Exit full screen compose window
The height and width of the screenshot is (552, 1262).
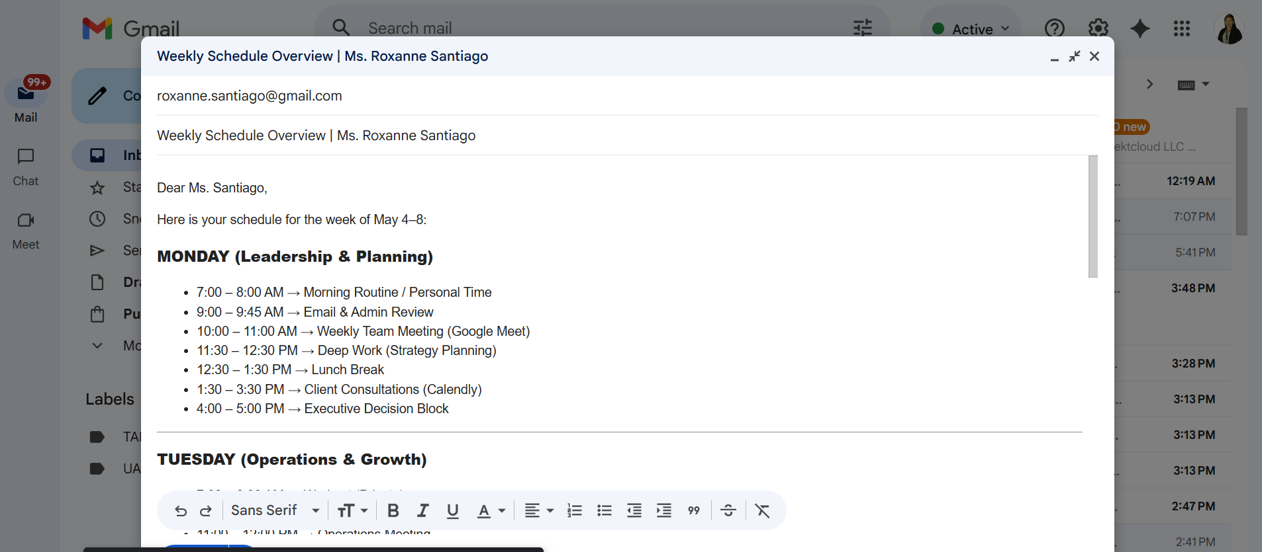(1075, 56)
